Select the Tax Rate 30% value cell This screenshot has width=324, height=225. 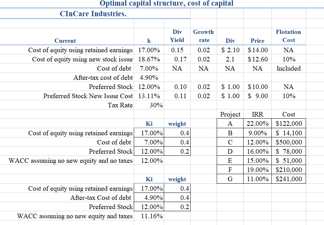pos(152,105)
